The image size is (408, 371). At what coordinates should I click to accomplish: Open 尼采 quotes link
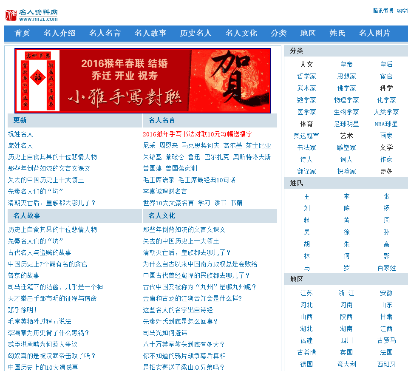[149, 145]
